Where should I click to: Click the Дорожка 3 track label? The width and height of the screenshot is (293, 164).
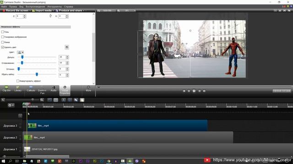point(10,126)
